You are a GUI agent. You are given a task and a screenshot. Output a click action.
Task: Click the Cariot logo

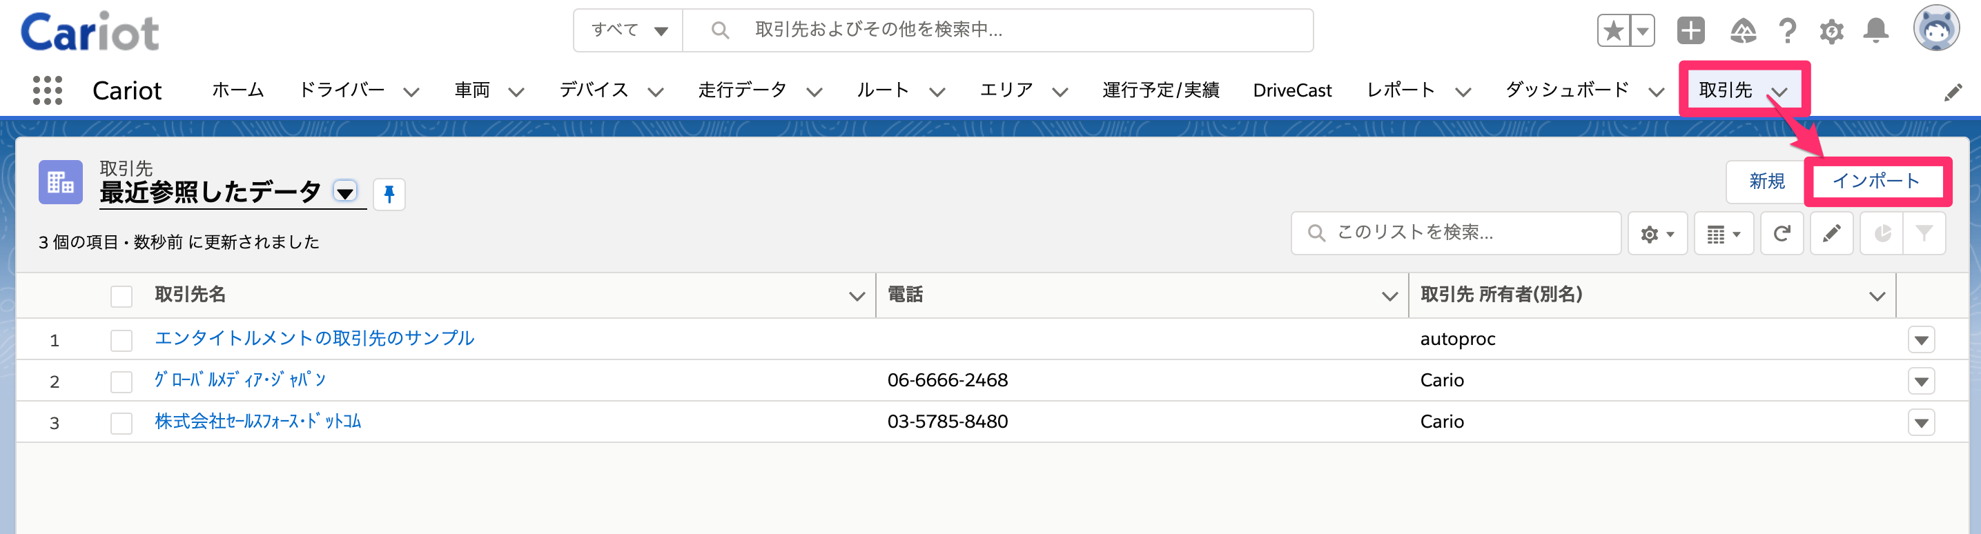(x=90, y=31)
